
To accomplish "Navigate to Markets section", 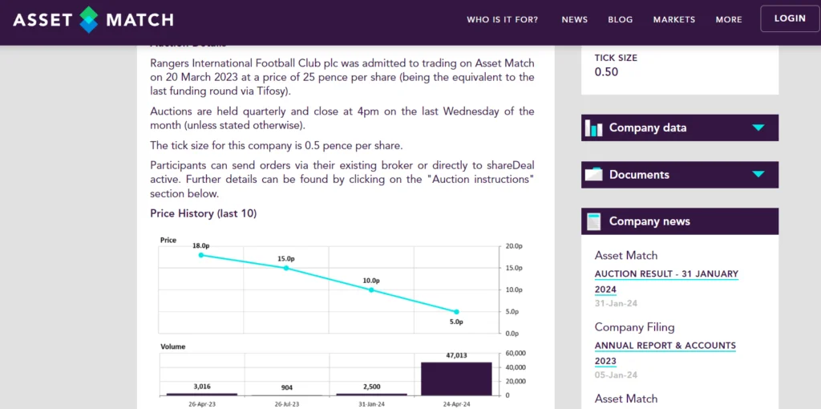I will 673,19.
